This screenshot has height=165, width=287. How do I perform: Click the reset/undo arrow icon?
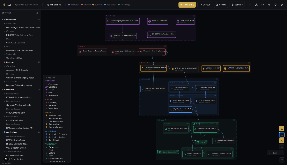click(x=282, y=160)
